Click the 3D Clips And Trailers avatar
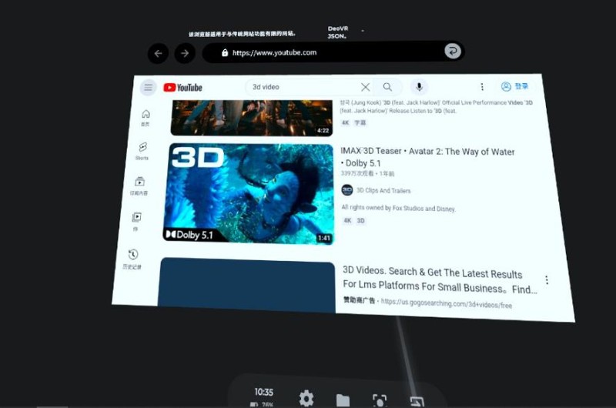 click(x=347, y=190)
